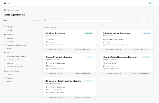Click the search magnifier icon in job search

point(45,21)
